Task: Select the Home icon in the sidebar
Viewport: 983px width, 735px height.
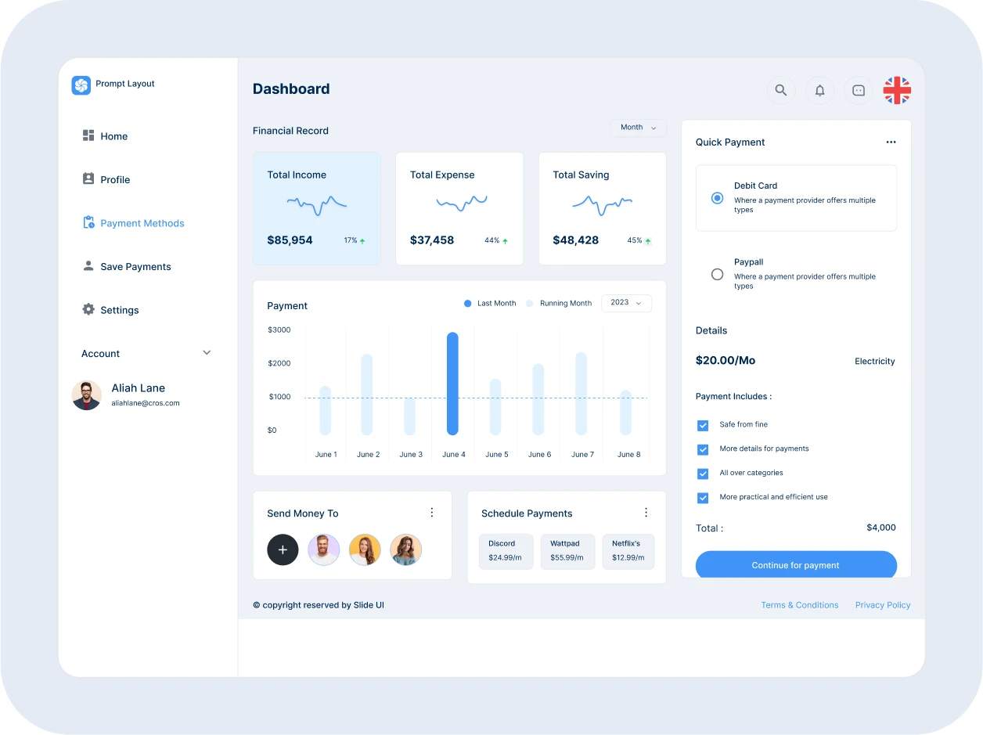Action: (x=88, y=135)
